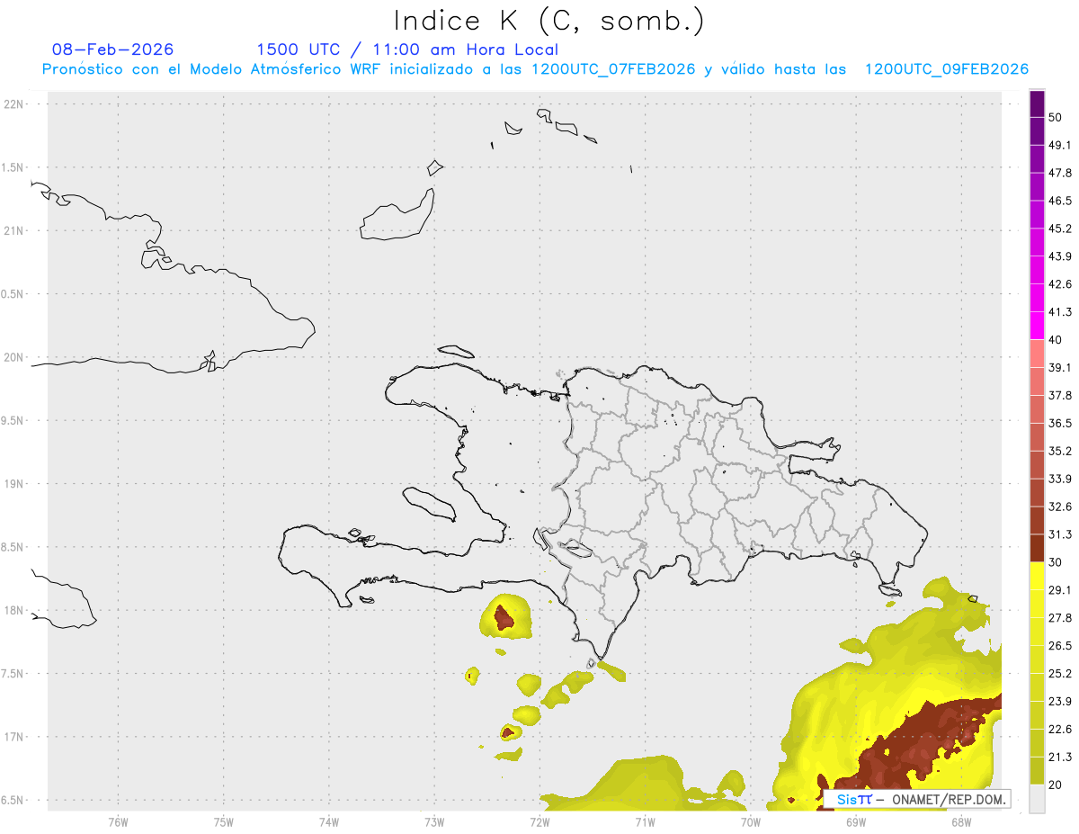Click the "70W" longitude label
The image size is (1079, 834).
[x=751, y=821]
